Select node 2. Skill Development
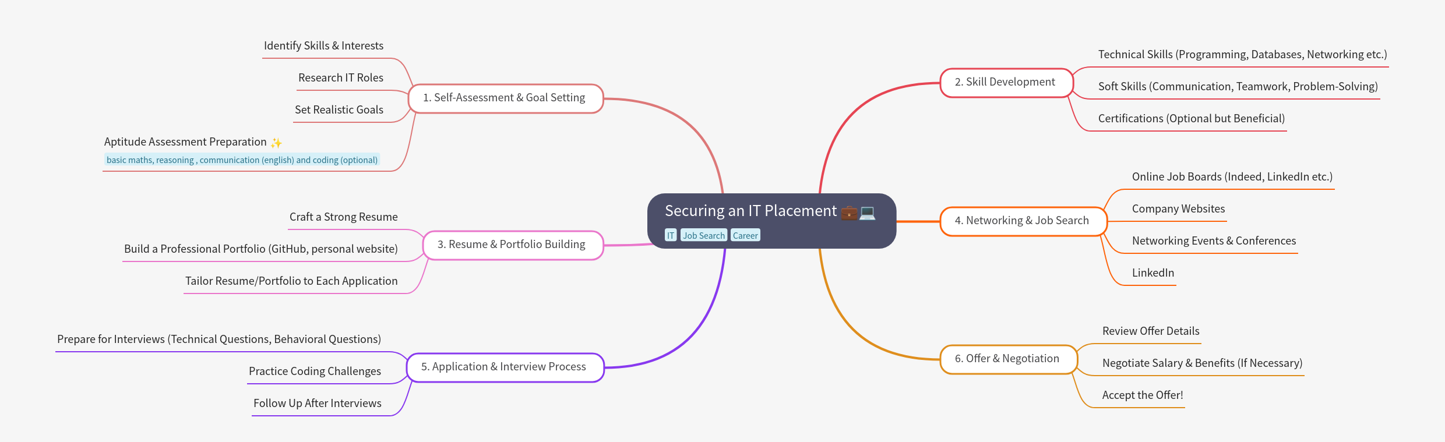This screenshot has width=1445, height=442. click(1006, 83)
